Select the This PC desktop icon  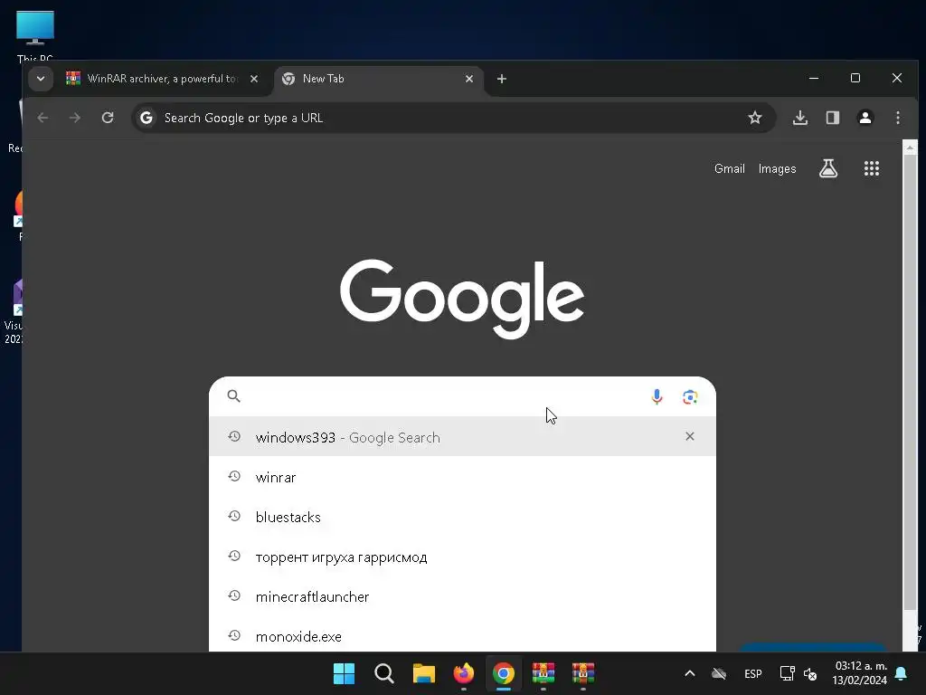click(x=35, y=35)
